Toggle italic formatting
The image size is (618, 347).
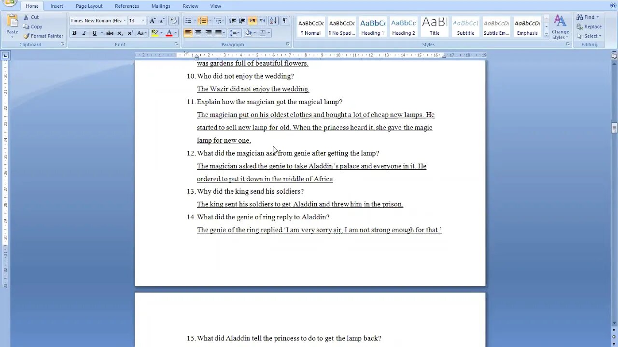(x=84, y=33)
